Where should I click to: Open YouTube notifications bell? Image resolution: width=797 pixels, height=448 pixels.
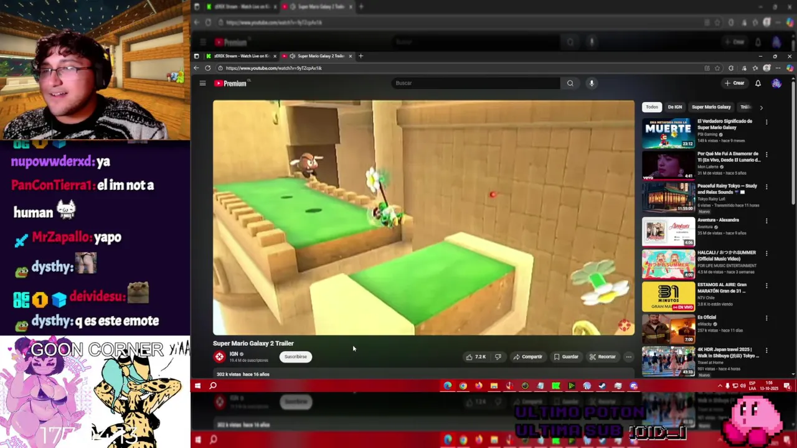pos(758,83)
